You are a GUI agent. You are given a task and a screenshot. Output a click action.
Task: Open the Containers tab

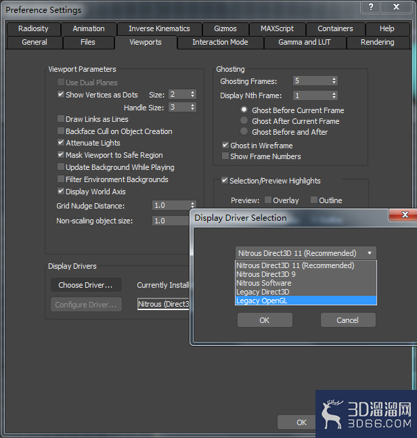click(335, 28)
